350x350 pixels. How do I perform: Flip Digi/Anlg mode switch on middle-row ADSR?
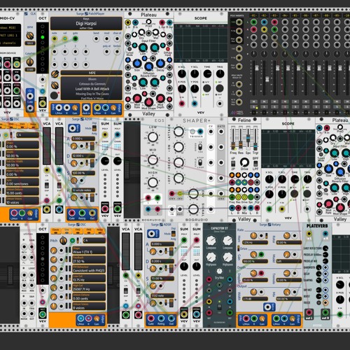point(94,128)
